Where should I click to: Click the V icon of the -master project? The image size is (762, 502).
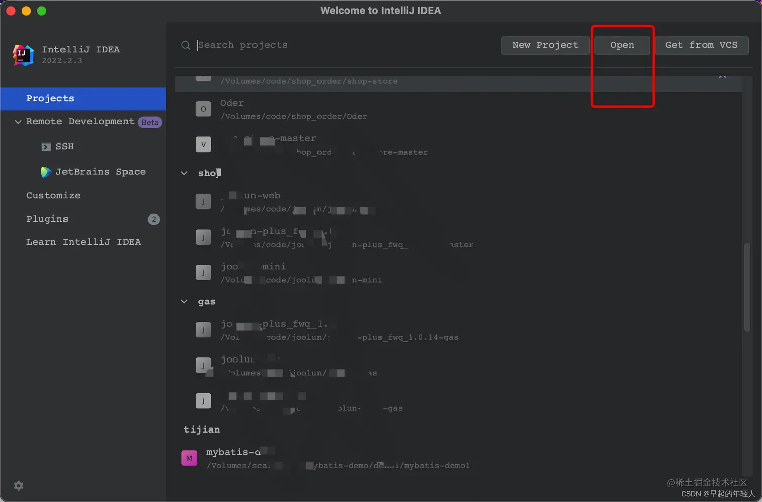tap(203, 145)
